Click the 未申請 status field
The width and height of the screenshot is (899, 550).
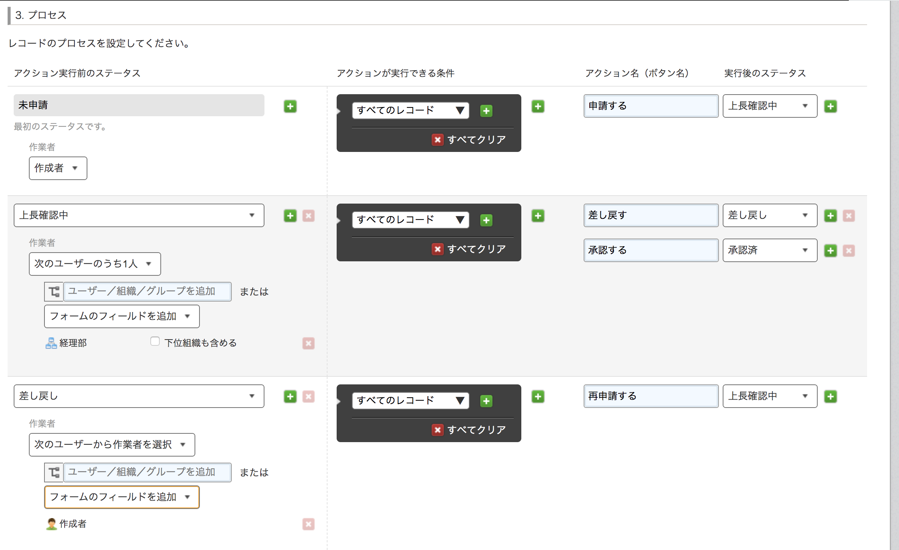(x=139, y=105)
